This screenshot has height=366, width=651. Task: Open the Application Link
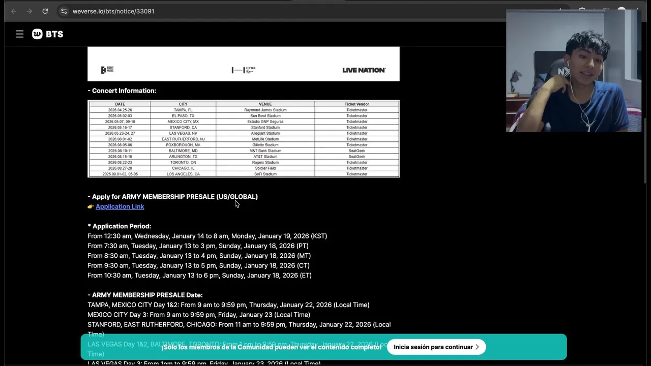120,206
